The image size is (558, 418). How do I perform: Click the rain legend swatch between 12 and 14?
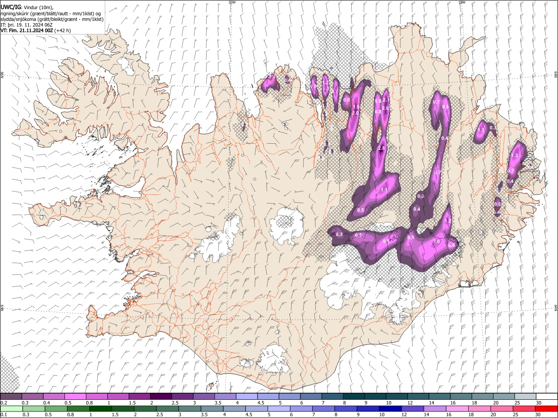[412, 409]
